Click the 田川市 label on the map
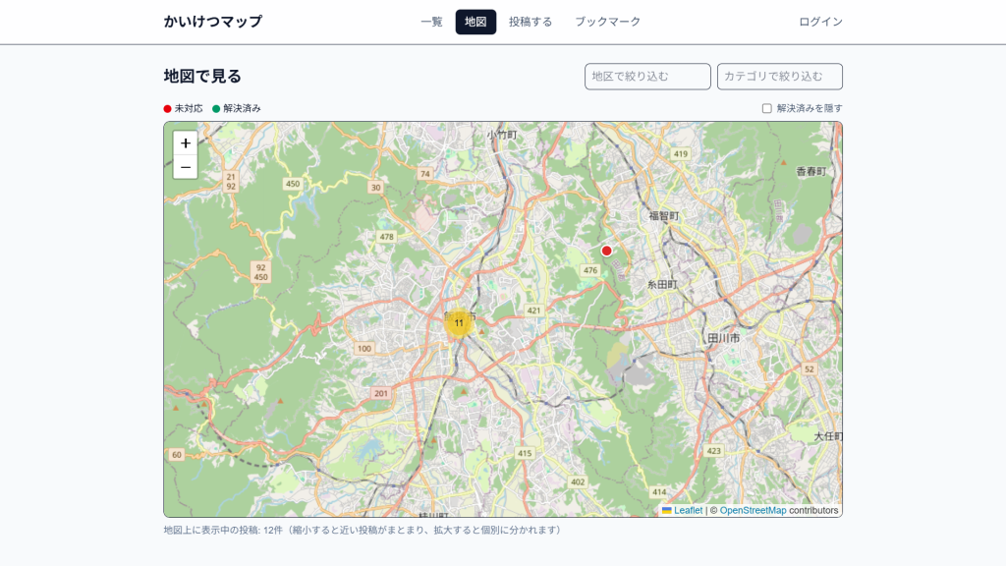1006x566 pixels. (724, 338)
